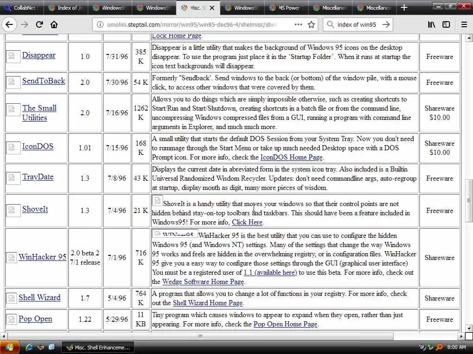
Task: Click the broken image icon beside TrayDate
Action: (x=12, y=178)
